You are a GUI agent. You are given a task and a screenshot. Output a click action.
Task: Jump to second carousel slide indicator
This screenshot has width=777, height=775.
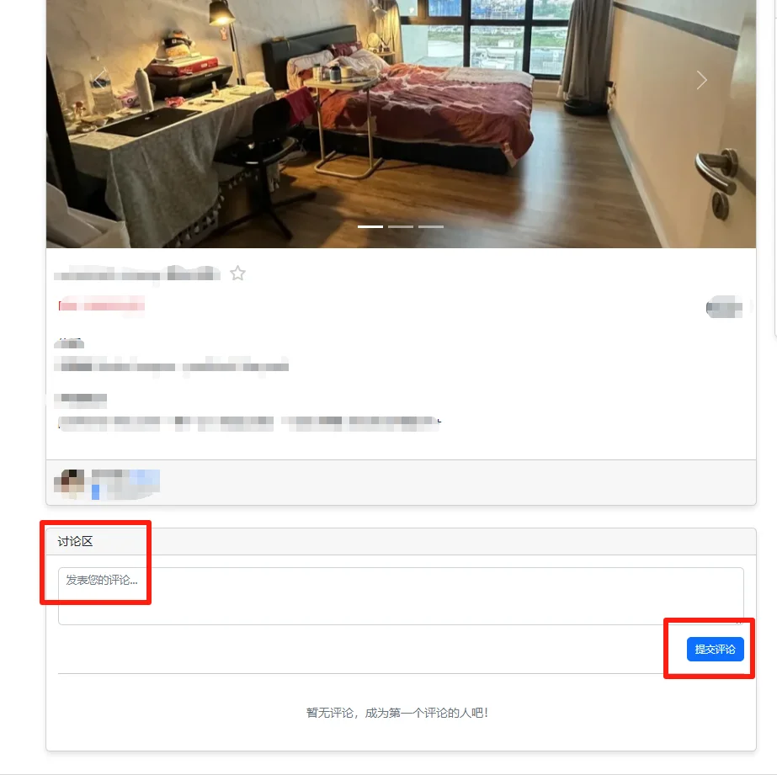tap(401, 227)
